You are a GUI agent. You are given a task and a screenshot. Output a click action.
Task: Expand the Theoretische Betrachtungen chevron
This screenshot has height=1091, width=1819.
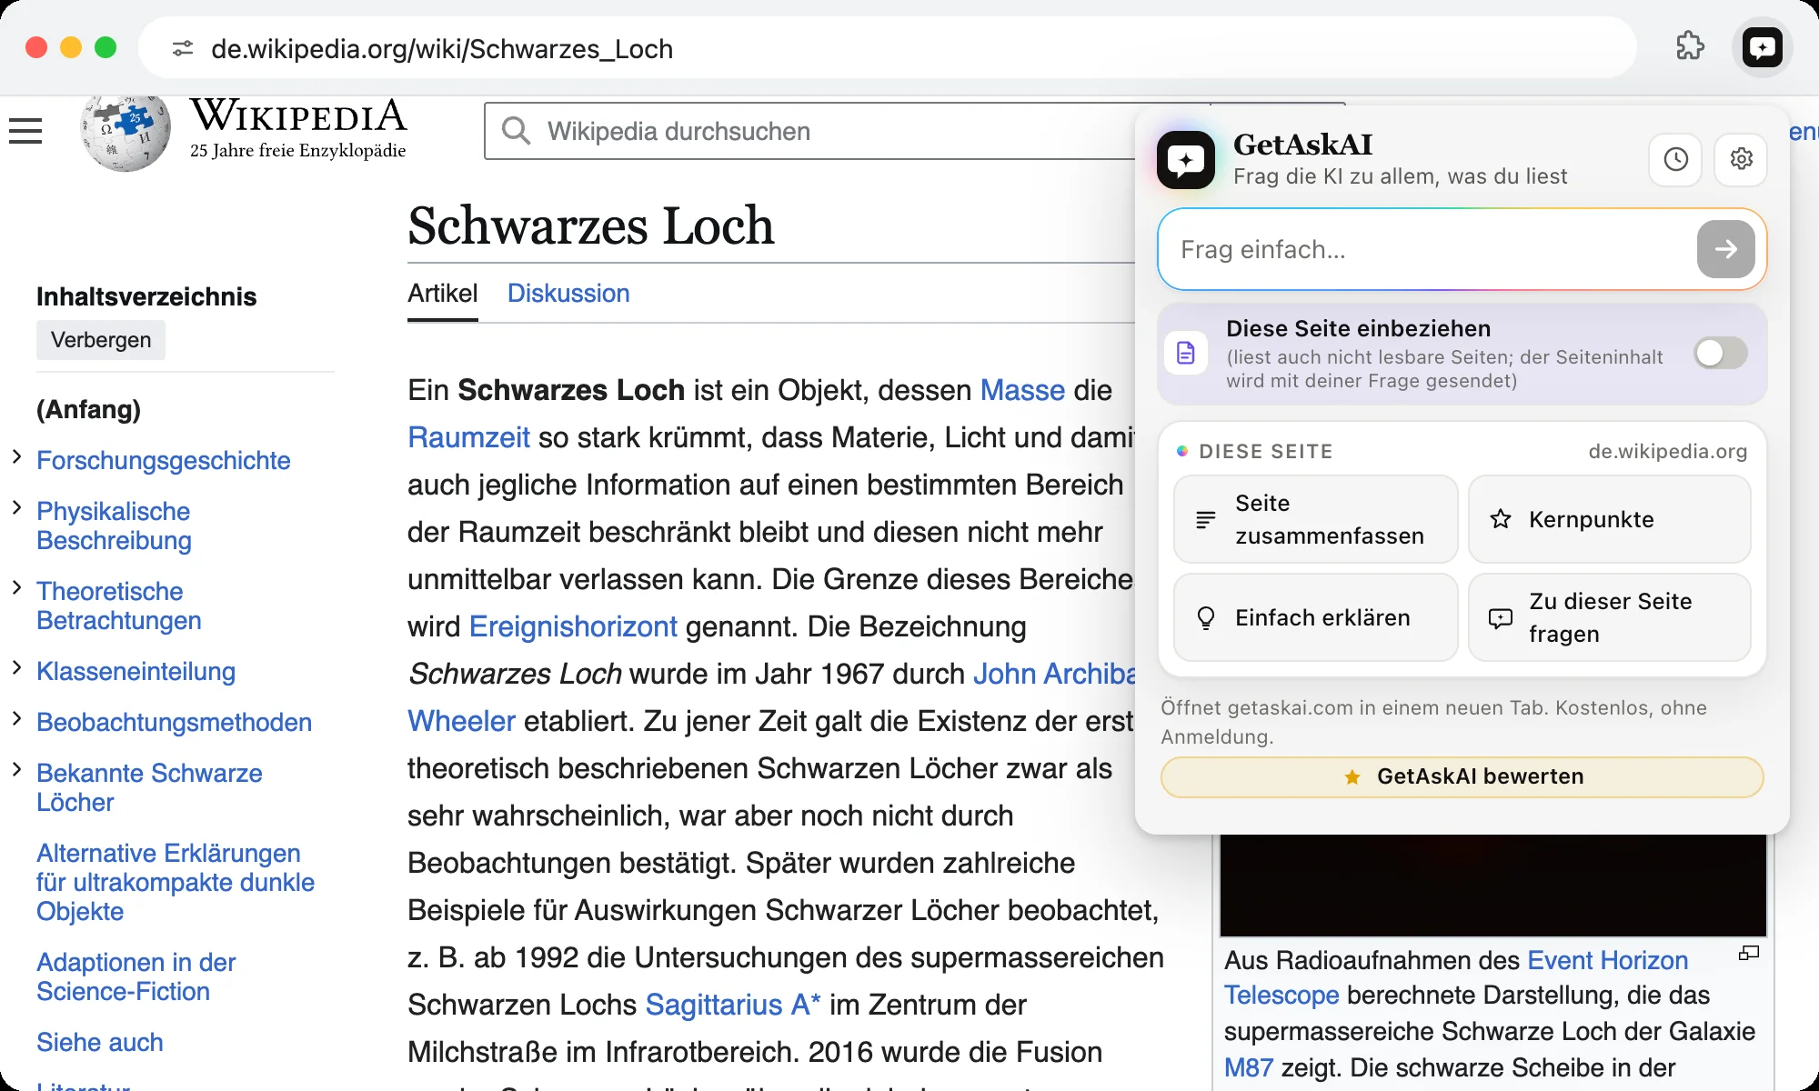click(x=16, y=587)
